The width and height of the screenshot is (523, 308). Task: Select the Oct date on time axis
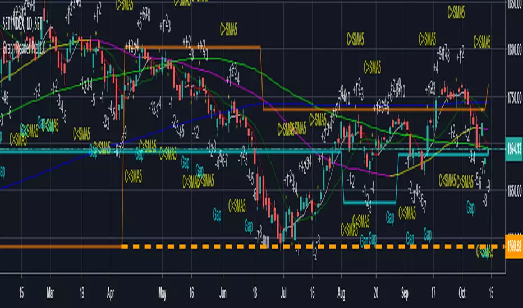pyautogui.click(x=462, y=293)
